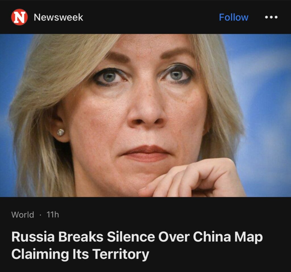Image resolution: width=291 pixels, height=272 pixels.
Task: Click the 'Over China Map' portion of the headline
Action: pos(211,237)
